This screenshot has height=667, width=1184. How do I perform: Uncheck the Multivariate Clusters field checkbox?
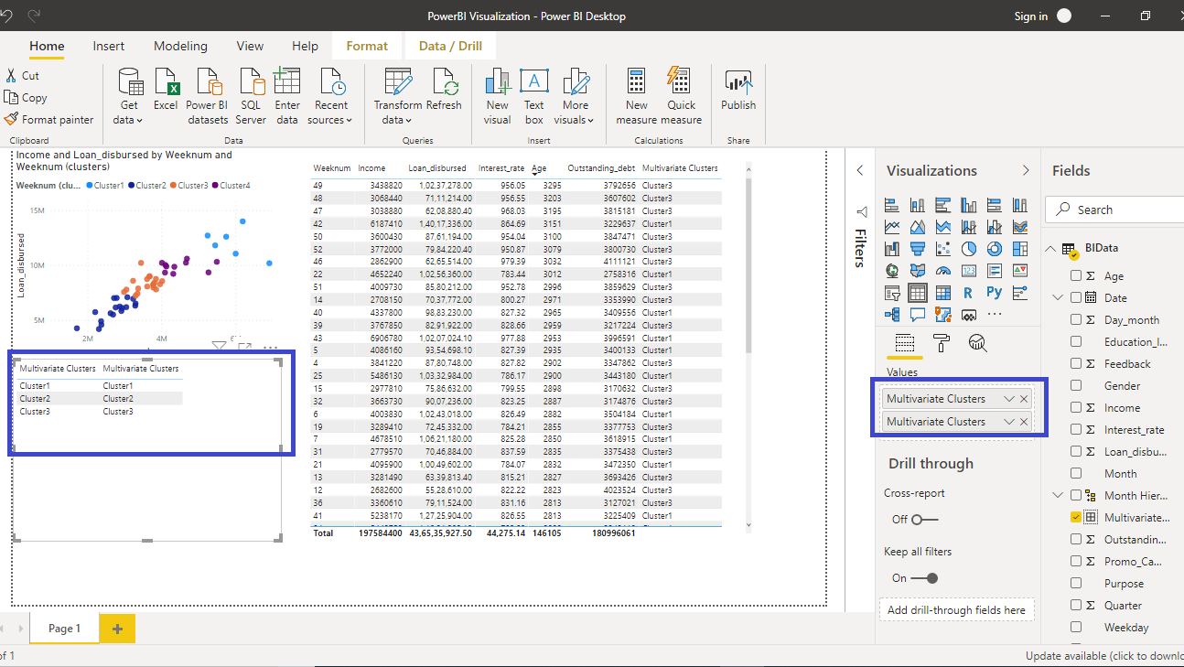click(x=1076, y=517)
